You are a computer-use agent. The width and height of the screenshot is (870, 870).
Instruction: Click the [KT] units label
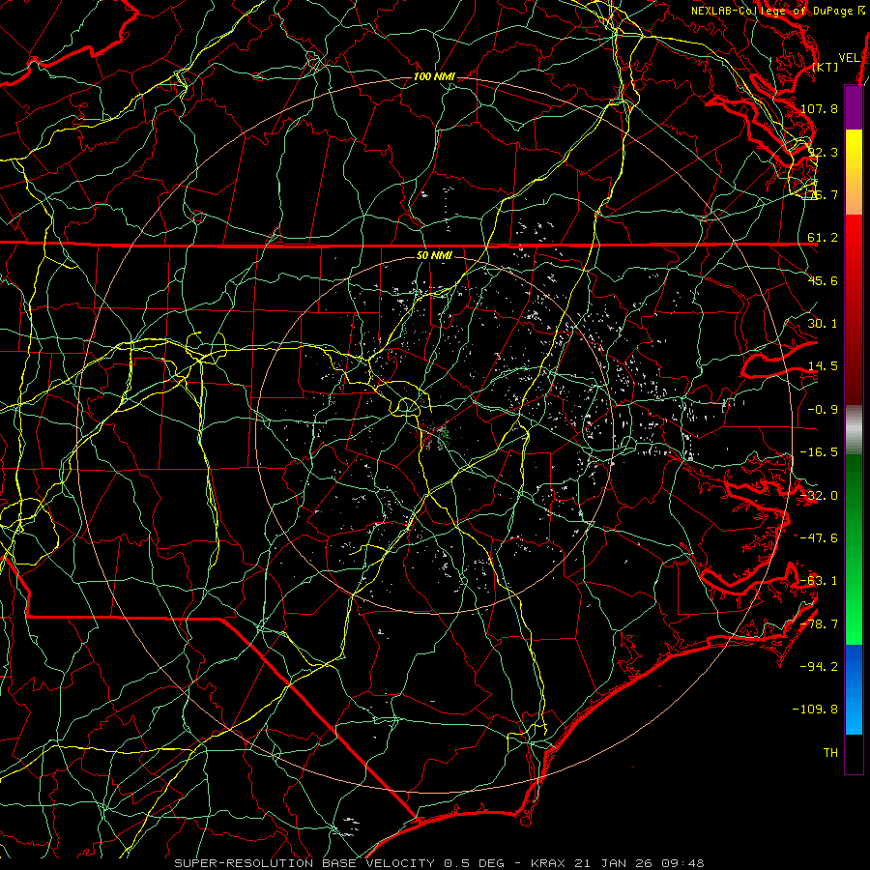[826, 67]
